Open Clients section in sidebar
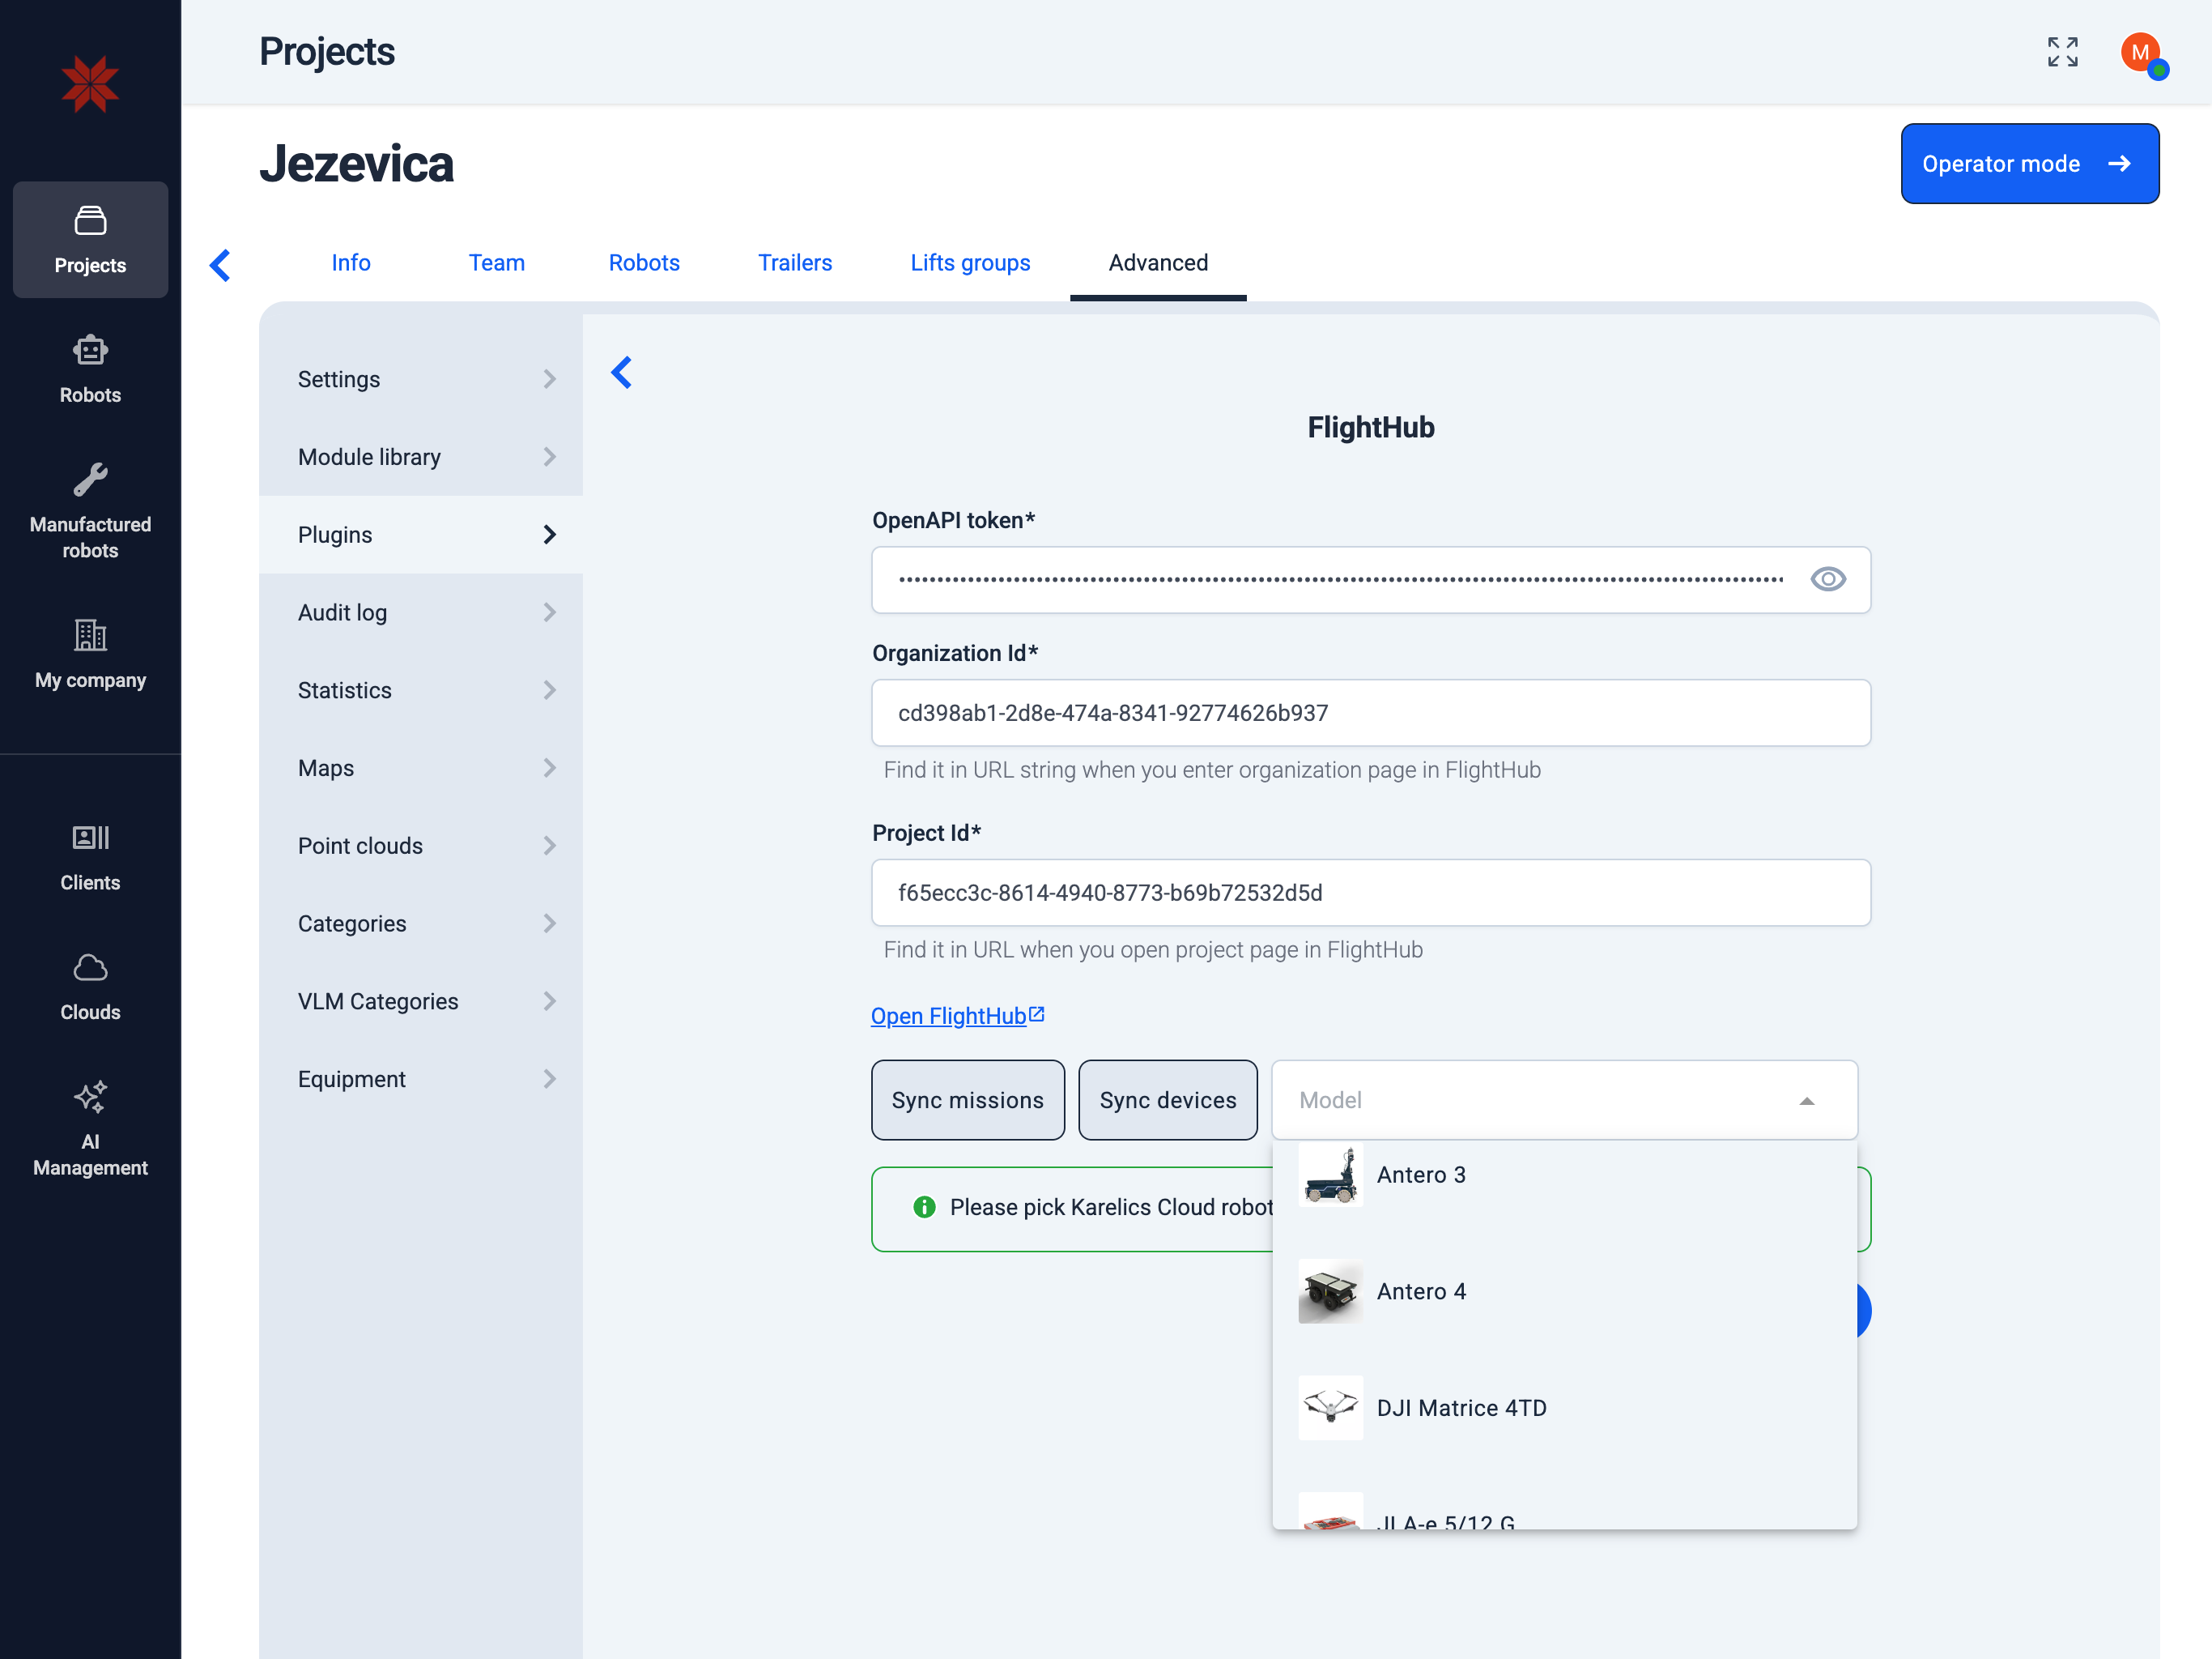The width and height of the screenshot is (2212, 1659). click(90, 856)
